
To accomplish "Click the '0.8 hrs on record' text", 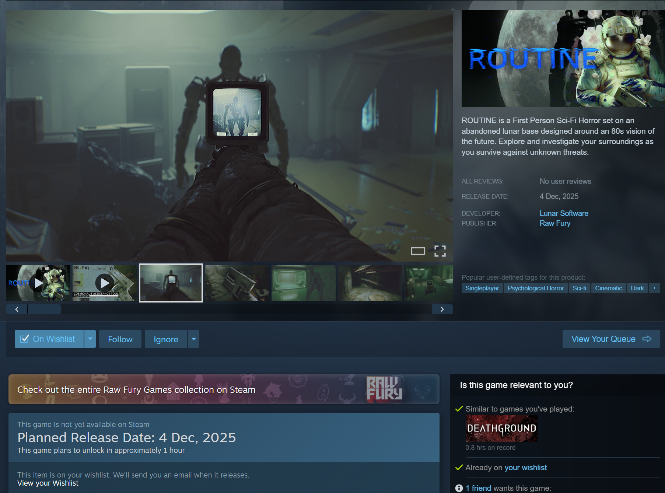I will (x=490, y=448).
